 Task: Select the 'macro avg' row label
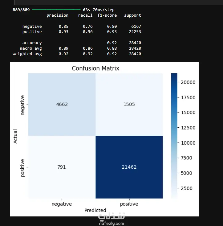(31, 48)
